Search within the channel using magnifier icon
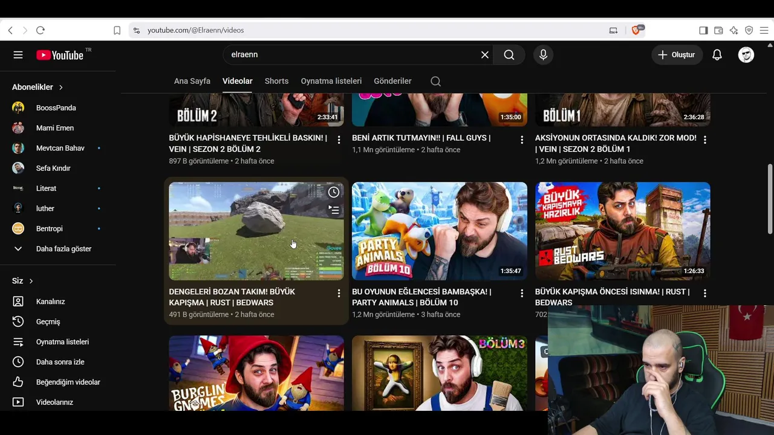This screenshot has width=774, height=435. [436, 81]
